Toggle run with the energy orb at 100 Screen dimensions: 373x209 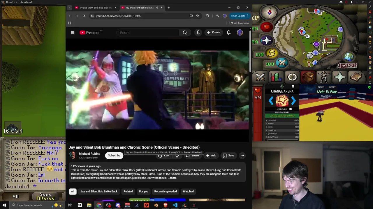click(272, 53)
